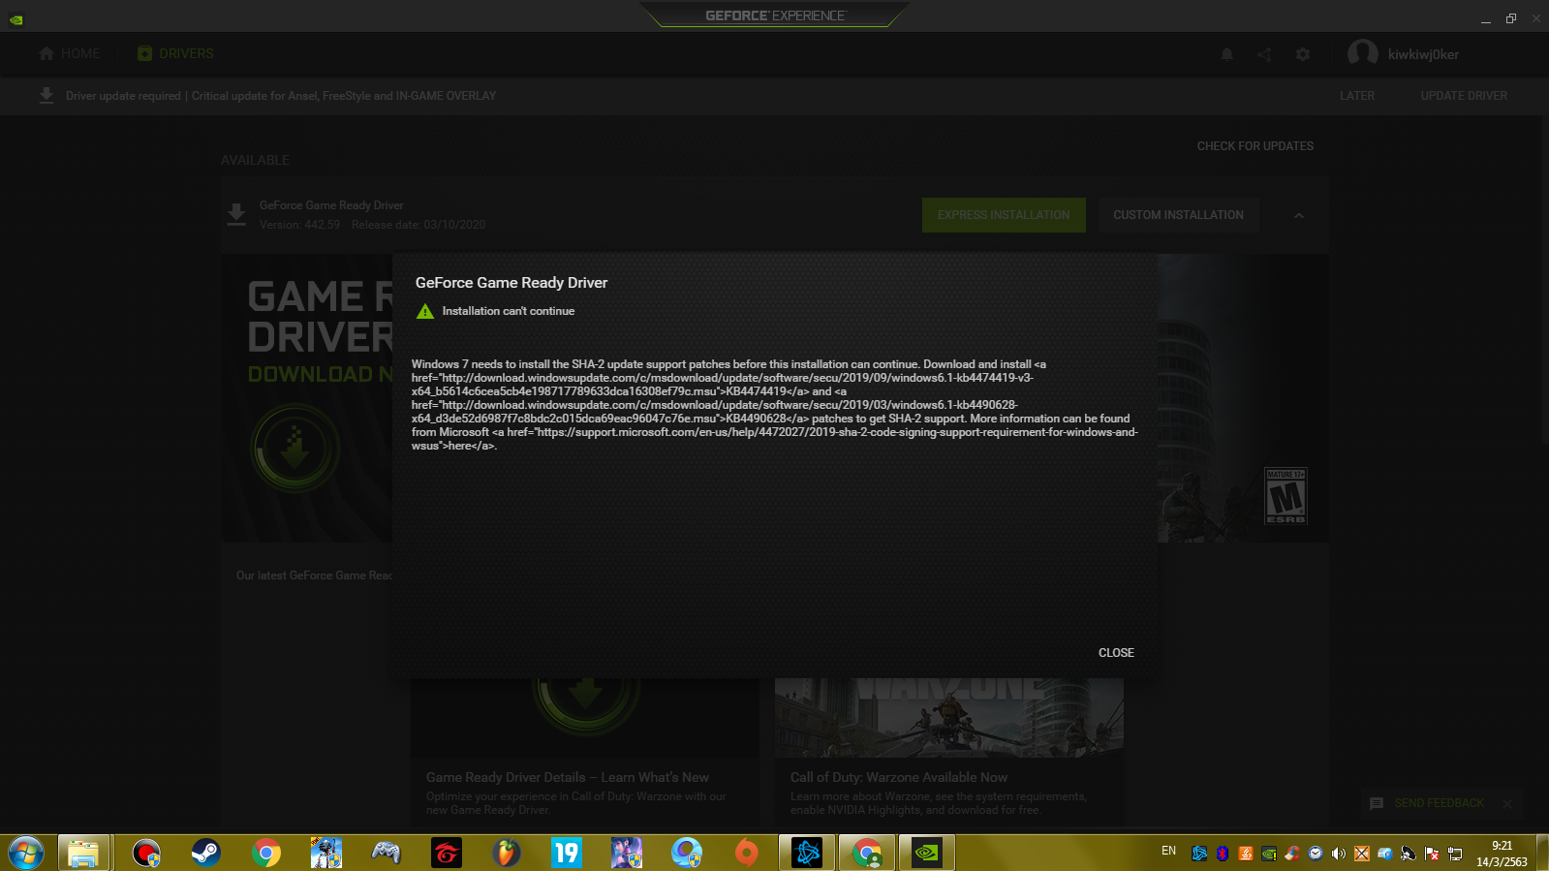Close the installation error dialog
The image size is (1549, 871).
coord(1116,653)
